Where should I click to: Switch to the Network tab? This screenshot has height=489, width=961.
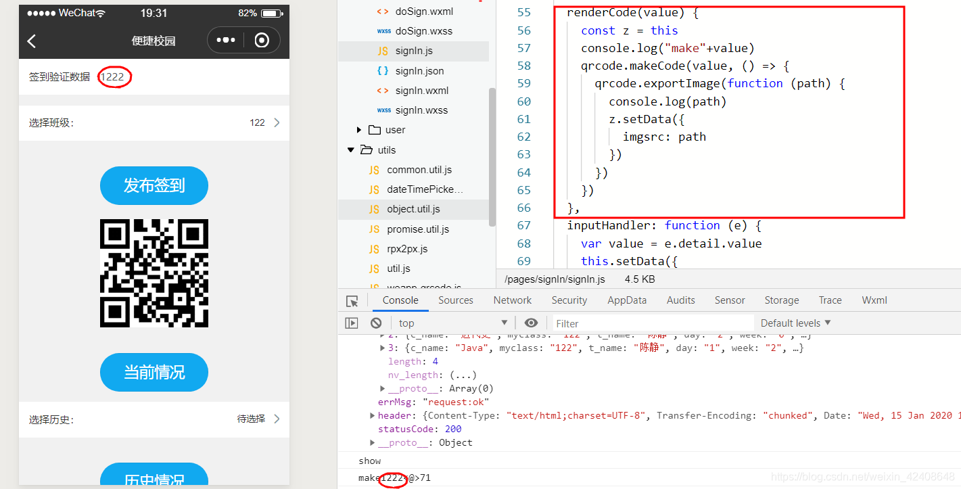pos(513,300)
